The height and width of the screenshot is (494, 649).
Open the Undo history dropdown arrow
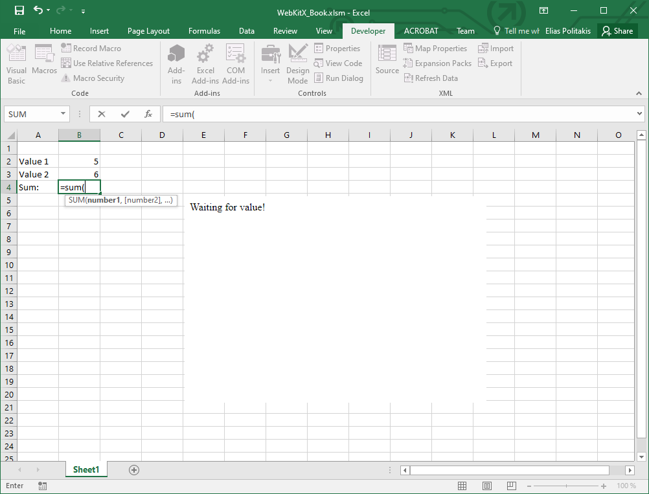coord(49,10)
